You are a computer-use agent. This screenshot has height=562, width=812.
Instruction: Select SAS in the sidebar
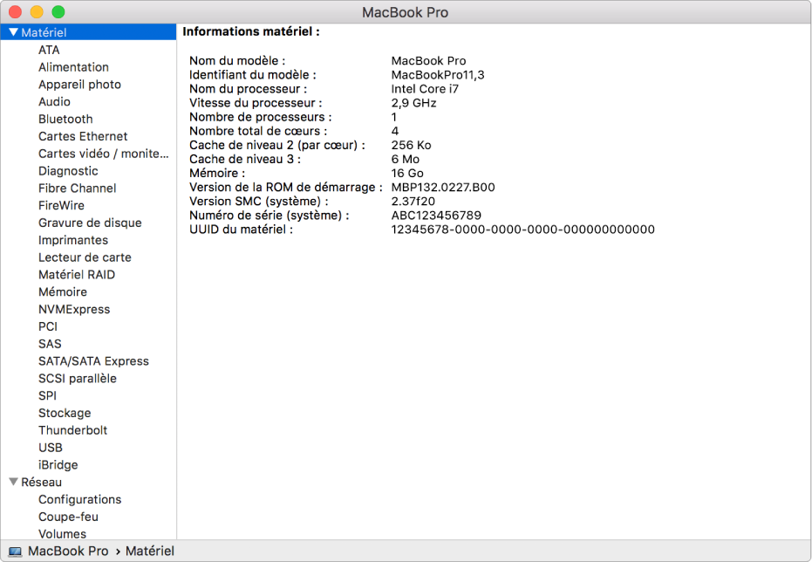pos(50,344)
